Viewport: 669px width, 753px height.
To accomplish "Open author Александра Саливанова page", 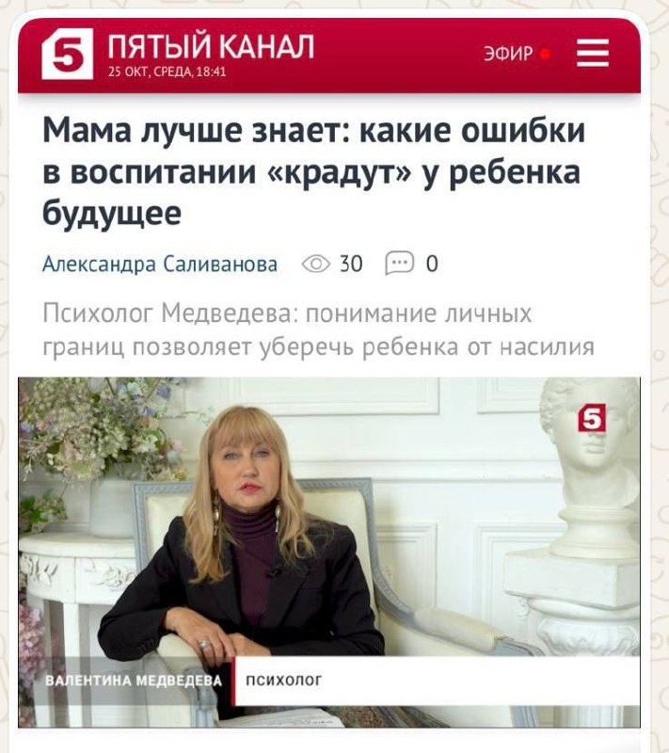I will [160, 264].
